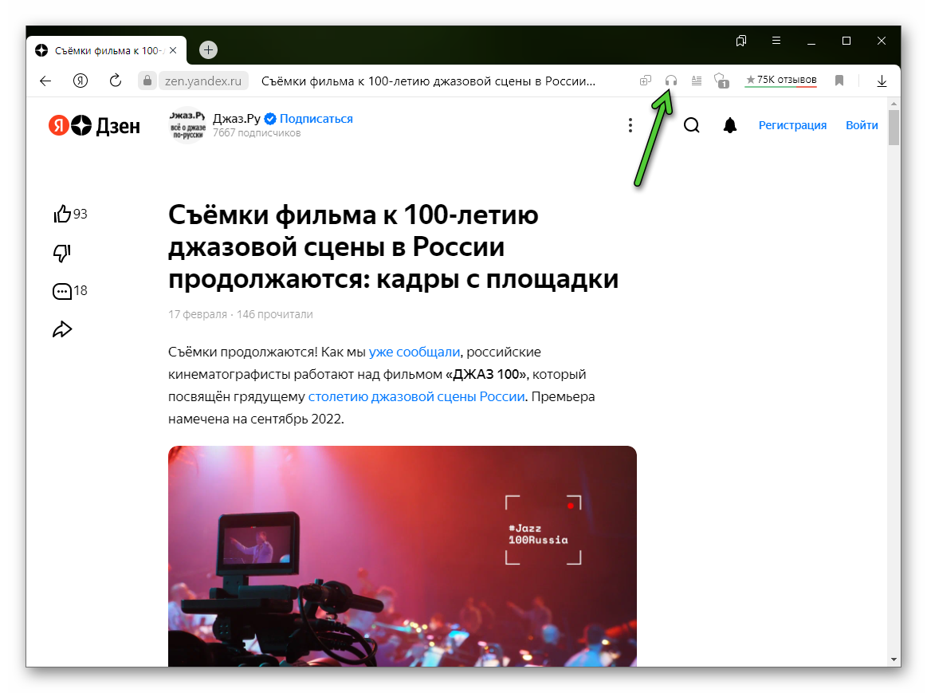Open downloads with arrow icon
Screen dimensions: 927x693
(x=882, y=81)
